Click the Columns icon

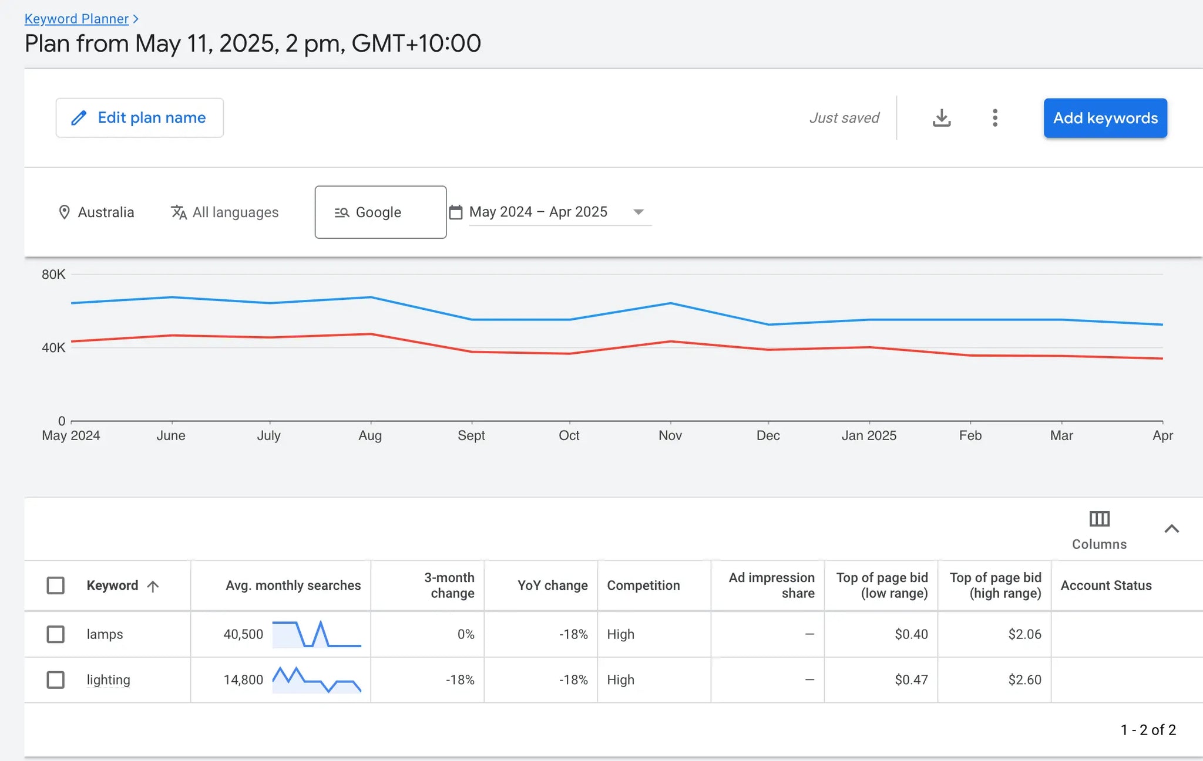(x=1099, y=519)
